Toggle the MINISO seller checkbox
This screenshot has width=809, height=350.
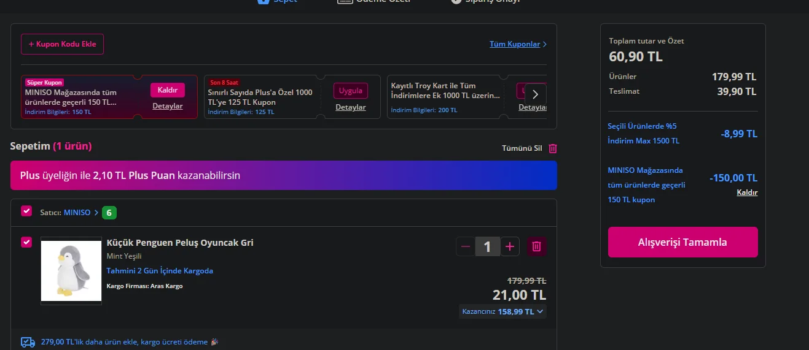[26, 211]
